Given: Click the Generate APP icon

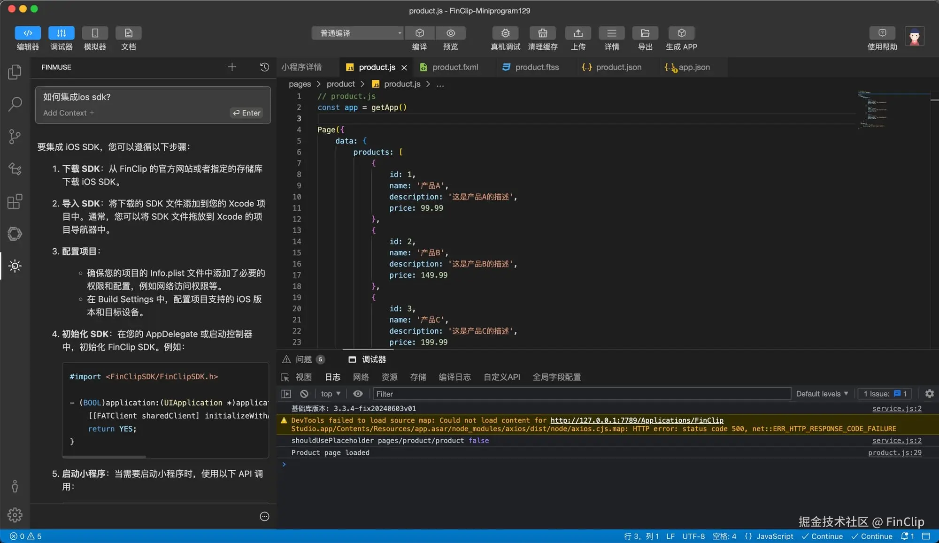Looking at the screenshot, I should [x=681, y=33].
